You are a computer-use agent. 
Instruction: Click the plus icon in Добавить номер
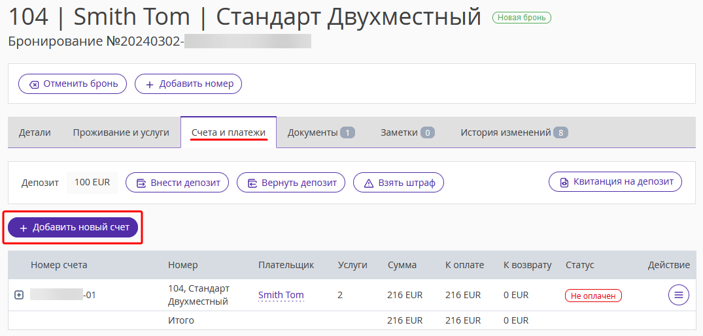pyautogui.click(x=150, y=85)
